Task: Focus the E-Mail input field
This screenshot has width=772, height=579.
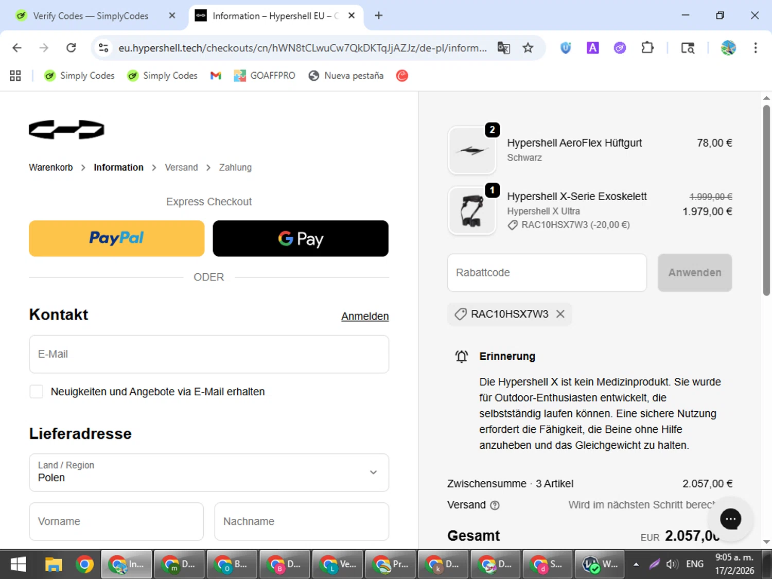Action: click(209, 354)
